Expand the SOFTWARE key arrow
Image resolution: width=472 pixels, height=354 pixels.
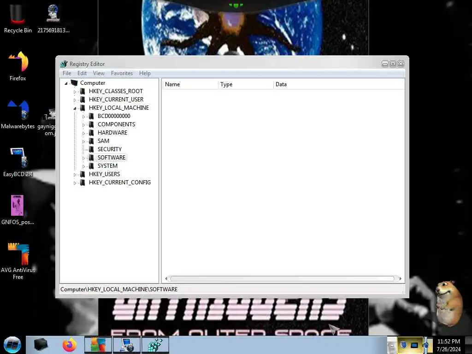pyautogui.click(x=84, y=158)
